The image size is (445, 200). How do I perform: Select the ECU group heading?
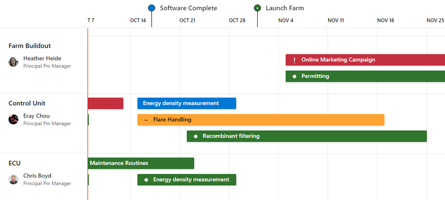15,163
